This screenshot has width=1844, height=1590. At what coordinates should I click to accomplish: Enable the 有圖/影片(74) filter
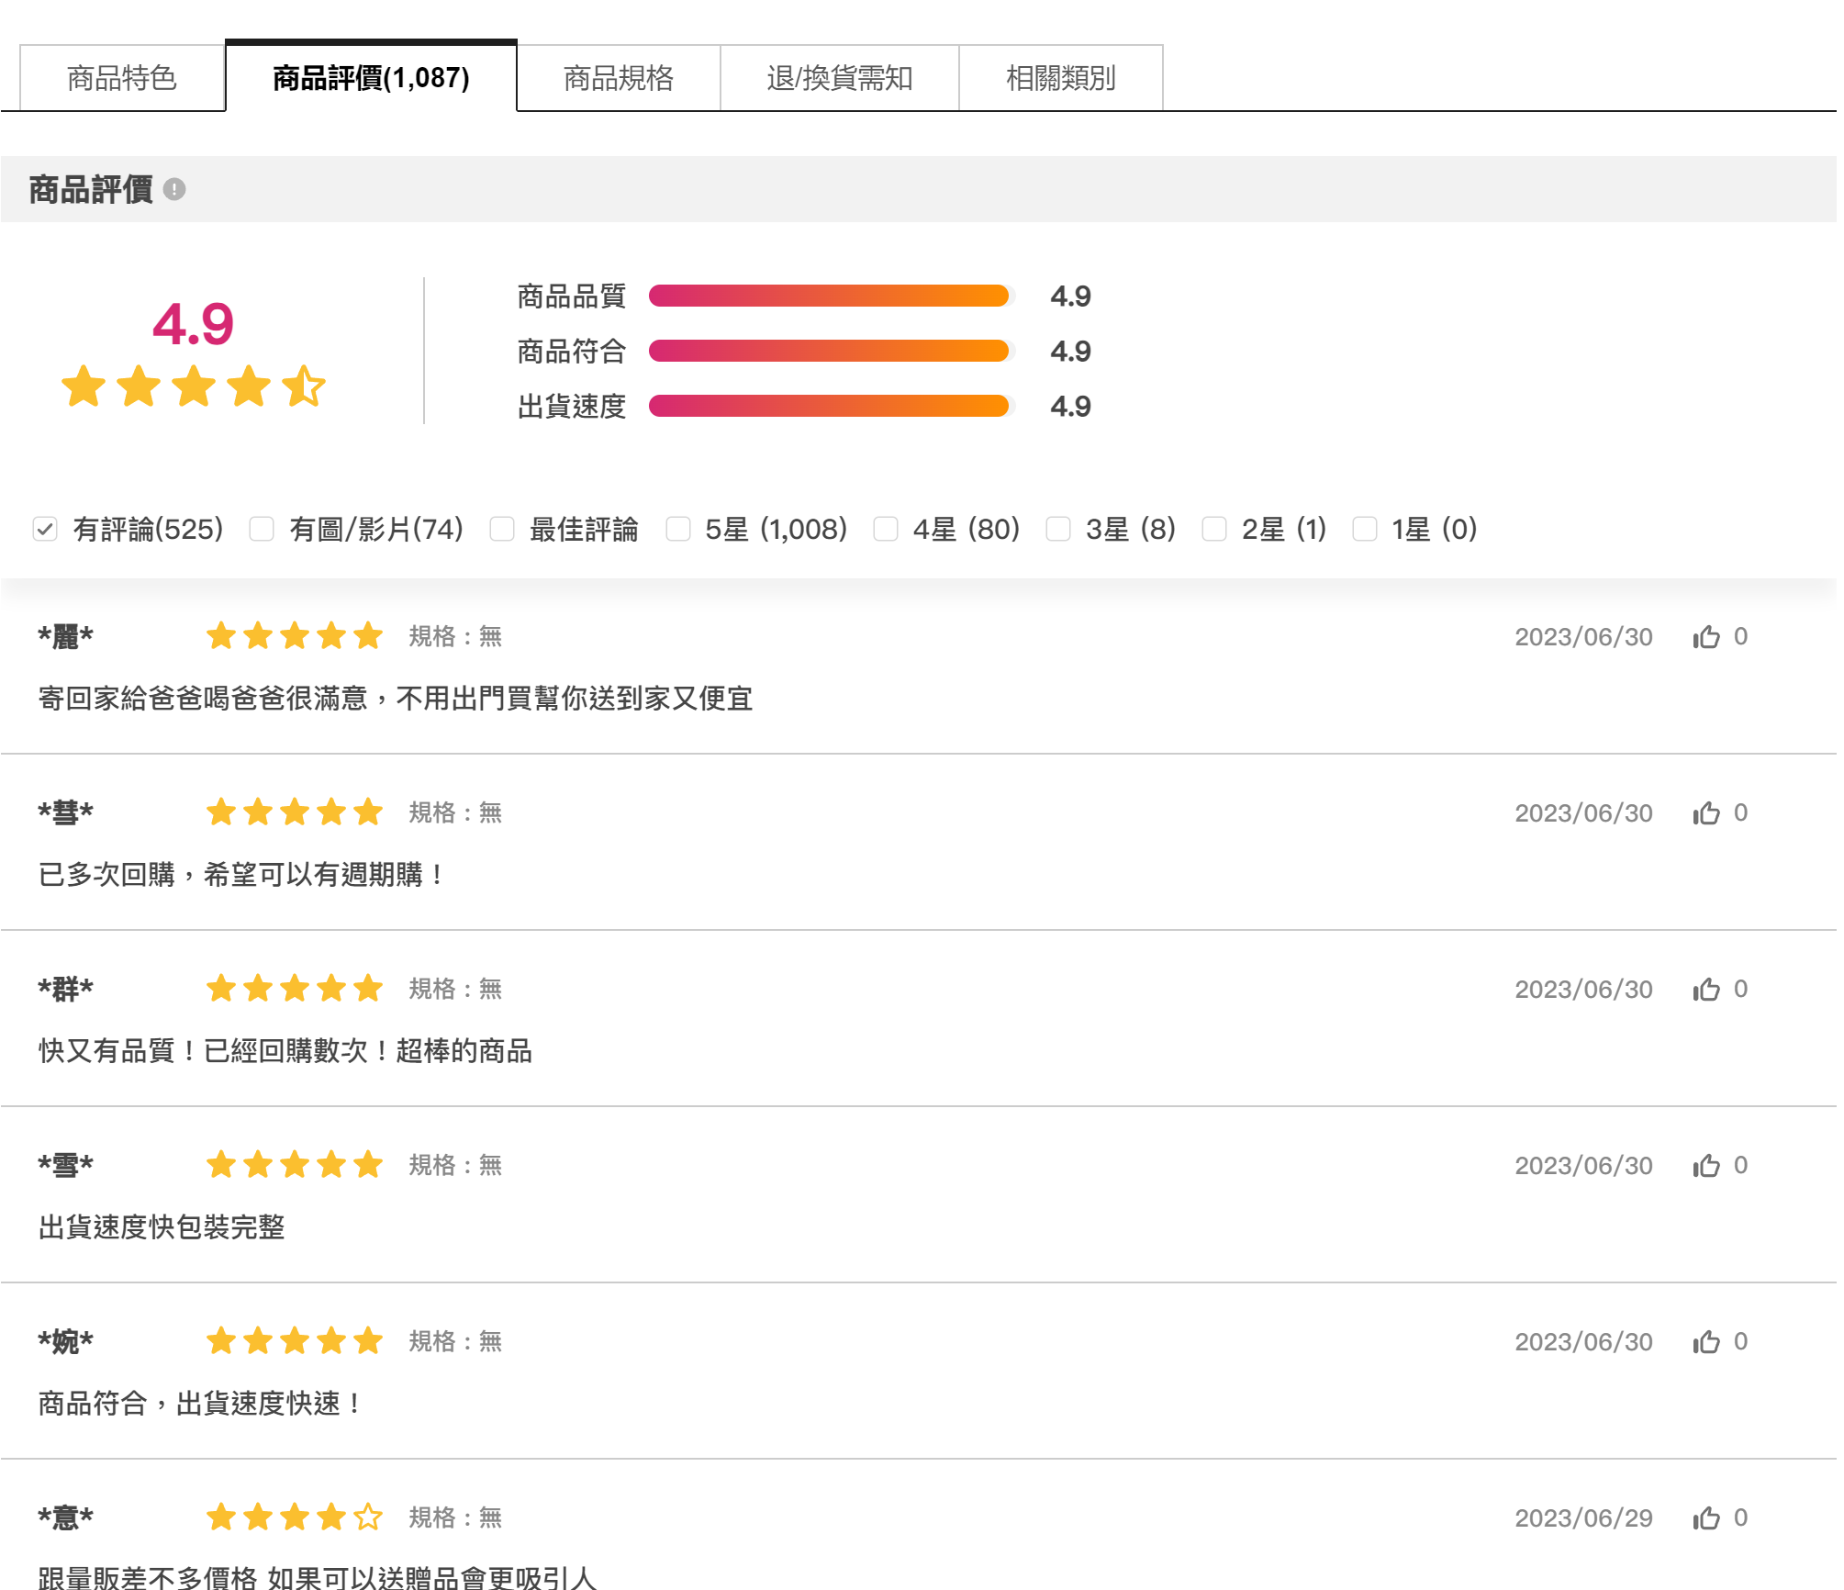pyautogui.click(x=262, y=529)
